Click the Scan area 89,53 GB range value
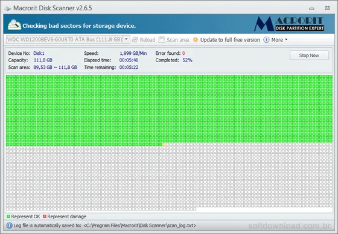 (x=55, y=67)
